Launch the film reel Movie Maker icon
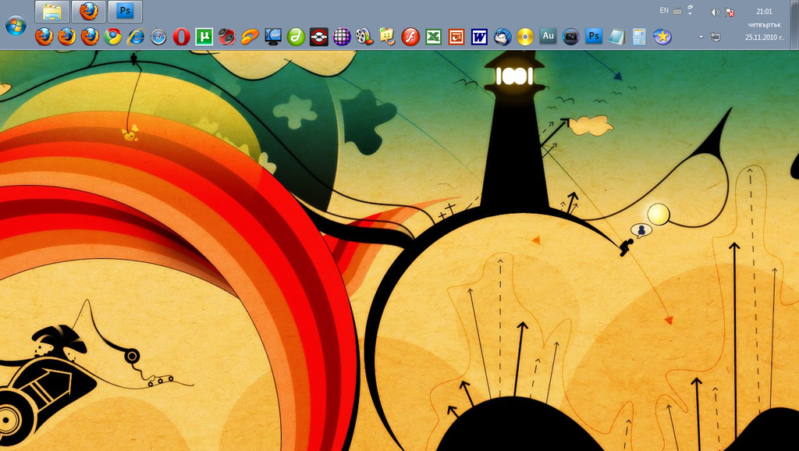Image resolution: width=799 pixels, height=451 pixels. coord(365,37)
